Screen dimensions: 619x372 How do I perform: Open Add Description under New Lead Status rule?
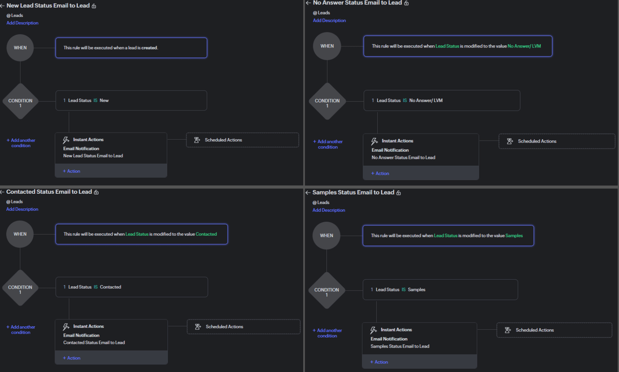click(x=22, y=23)
